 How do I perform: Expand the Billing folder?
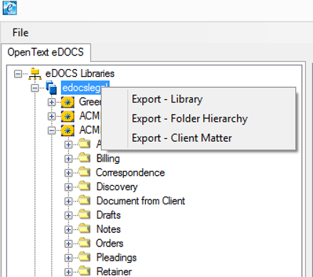pyautogui.click(x=68, y=159)
